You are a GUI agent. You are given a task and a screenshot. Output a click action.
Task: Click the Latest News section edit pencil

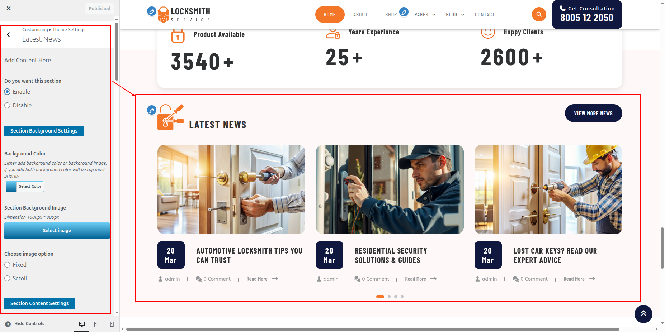tap(152, 110)
